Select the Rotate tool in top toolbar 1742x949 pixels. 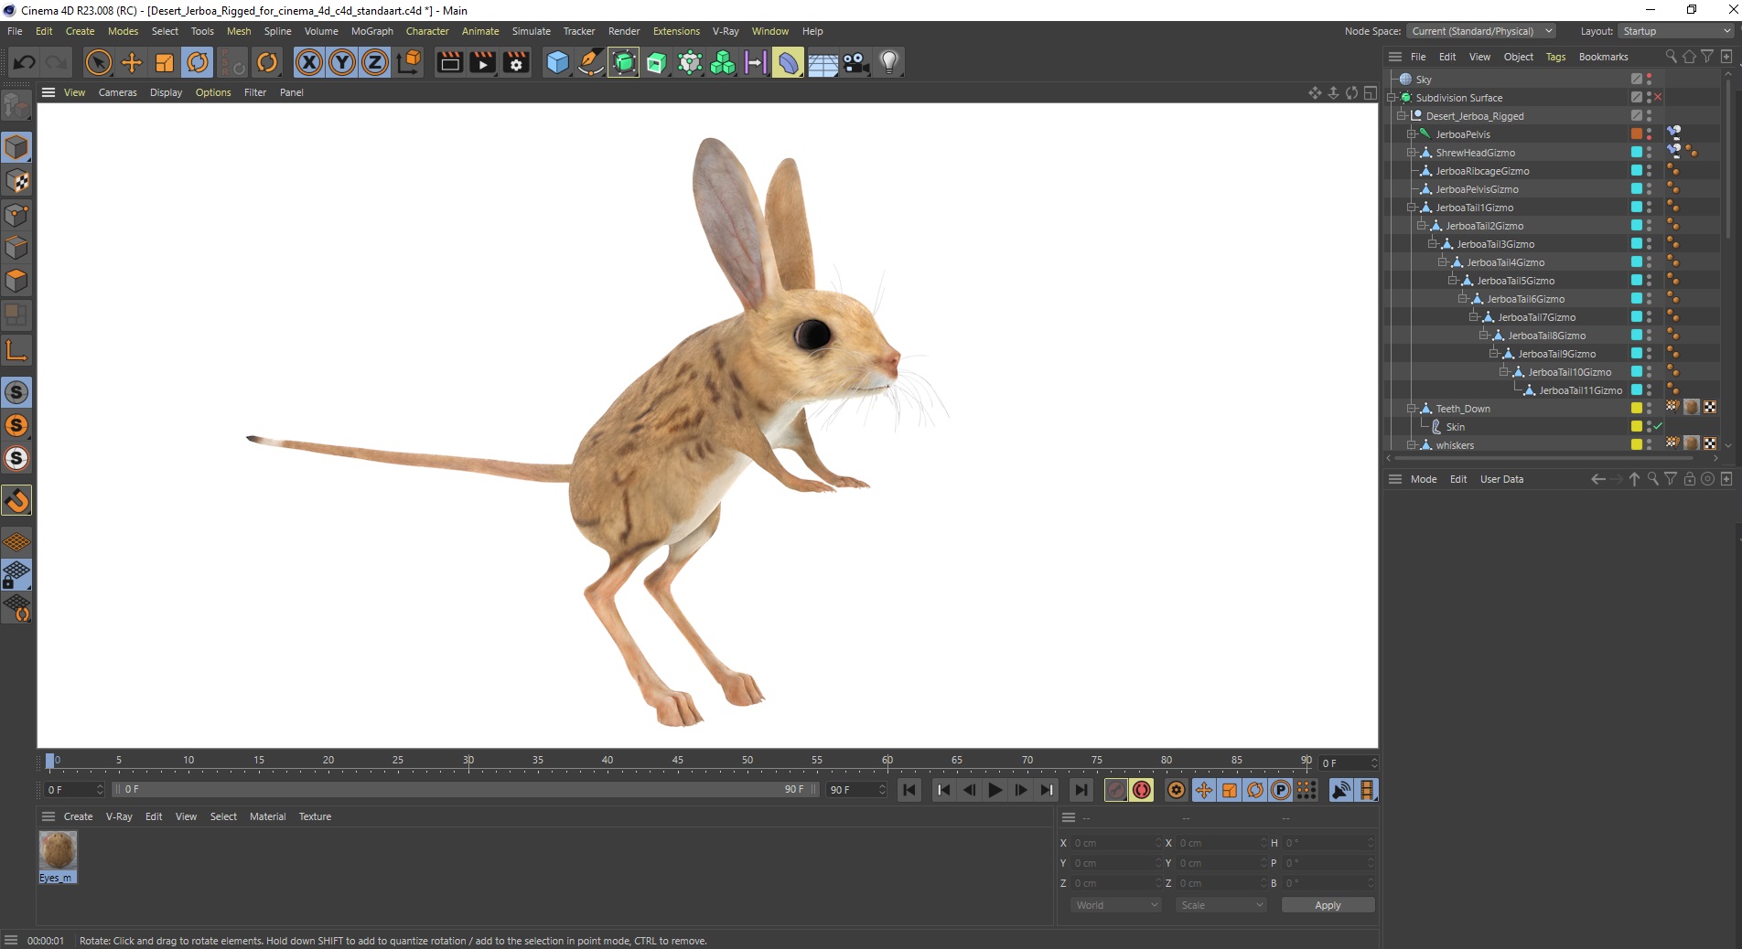pos(198,62)
